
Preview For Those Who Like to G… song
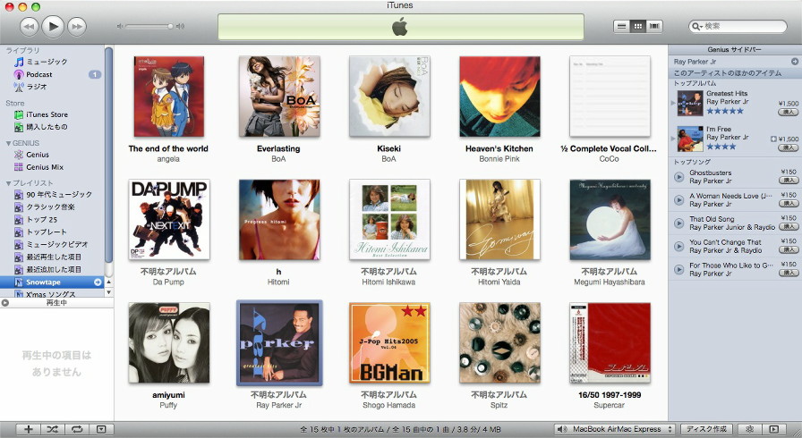tap(678, 269)
